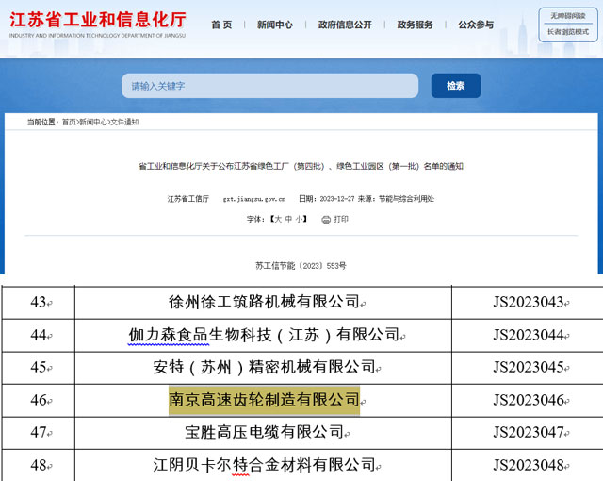Screen dimensions: 603x481
Task: Go to 文件通知 in the breadcrumb
Action: click(x=124, y=122)
